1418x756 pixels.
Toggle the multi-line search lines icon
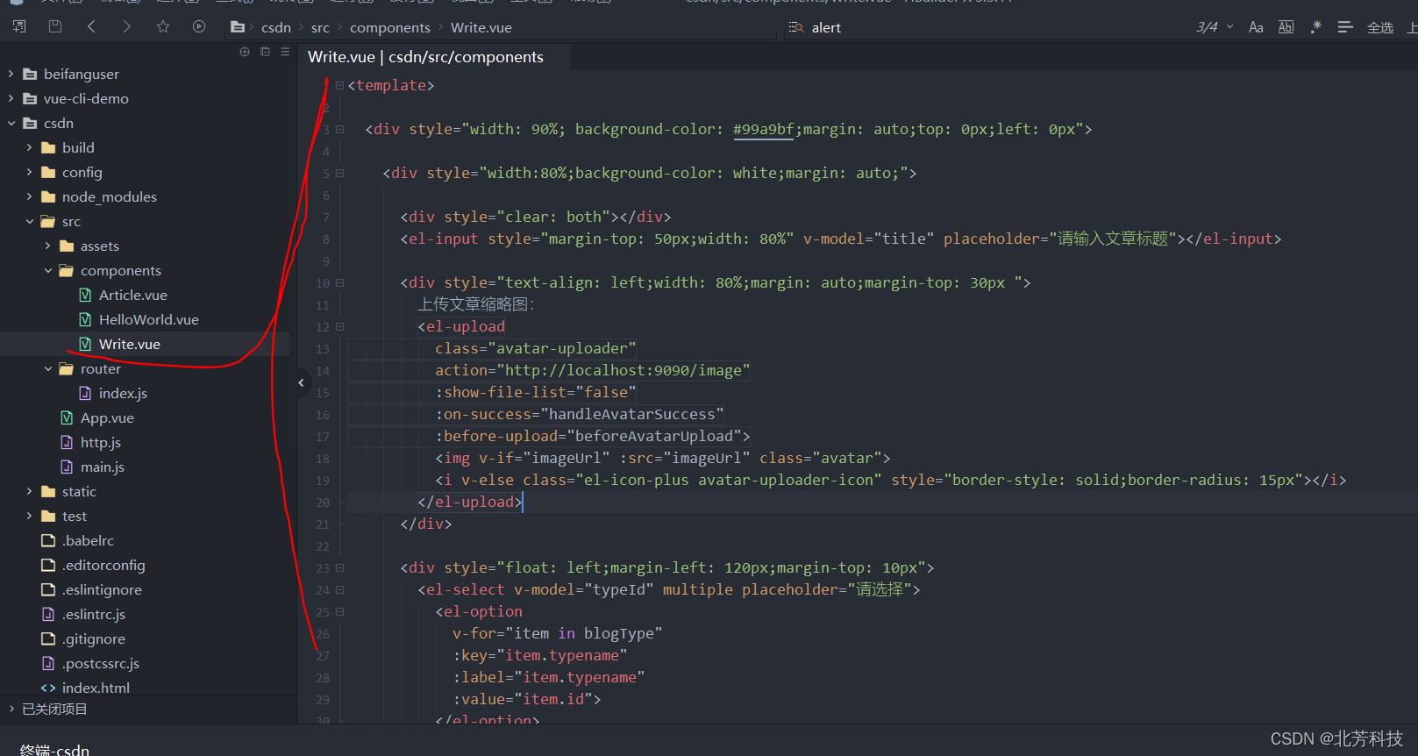(1345, 27)
